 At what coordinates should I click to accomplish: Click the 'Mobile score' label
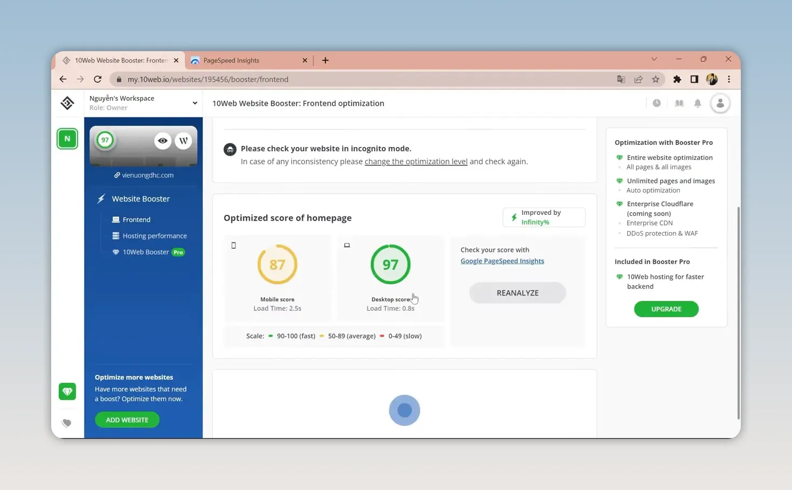[277, 299]
